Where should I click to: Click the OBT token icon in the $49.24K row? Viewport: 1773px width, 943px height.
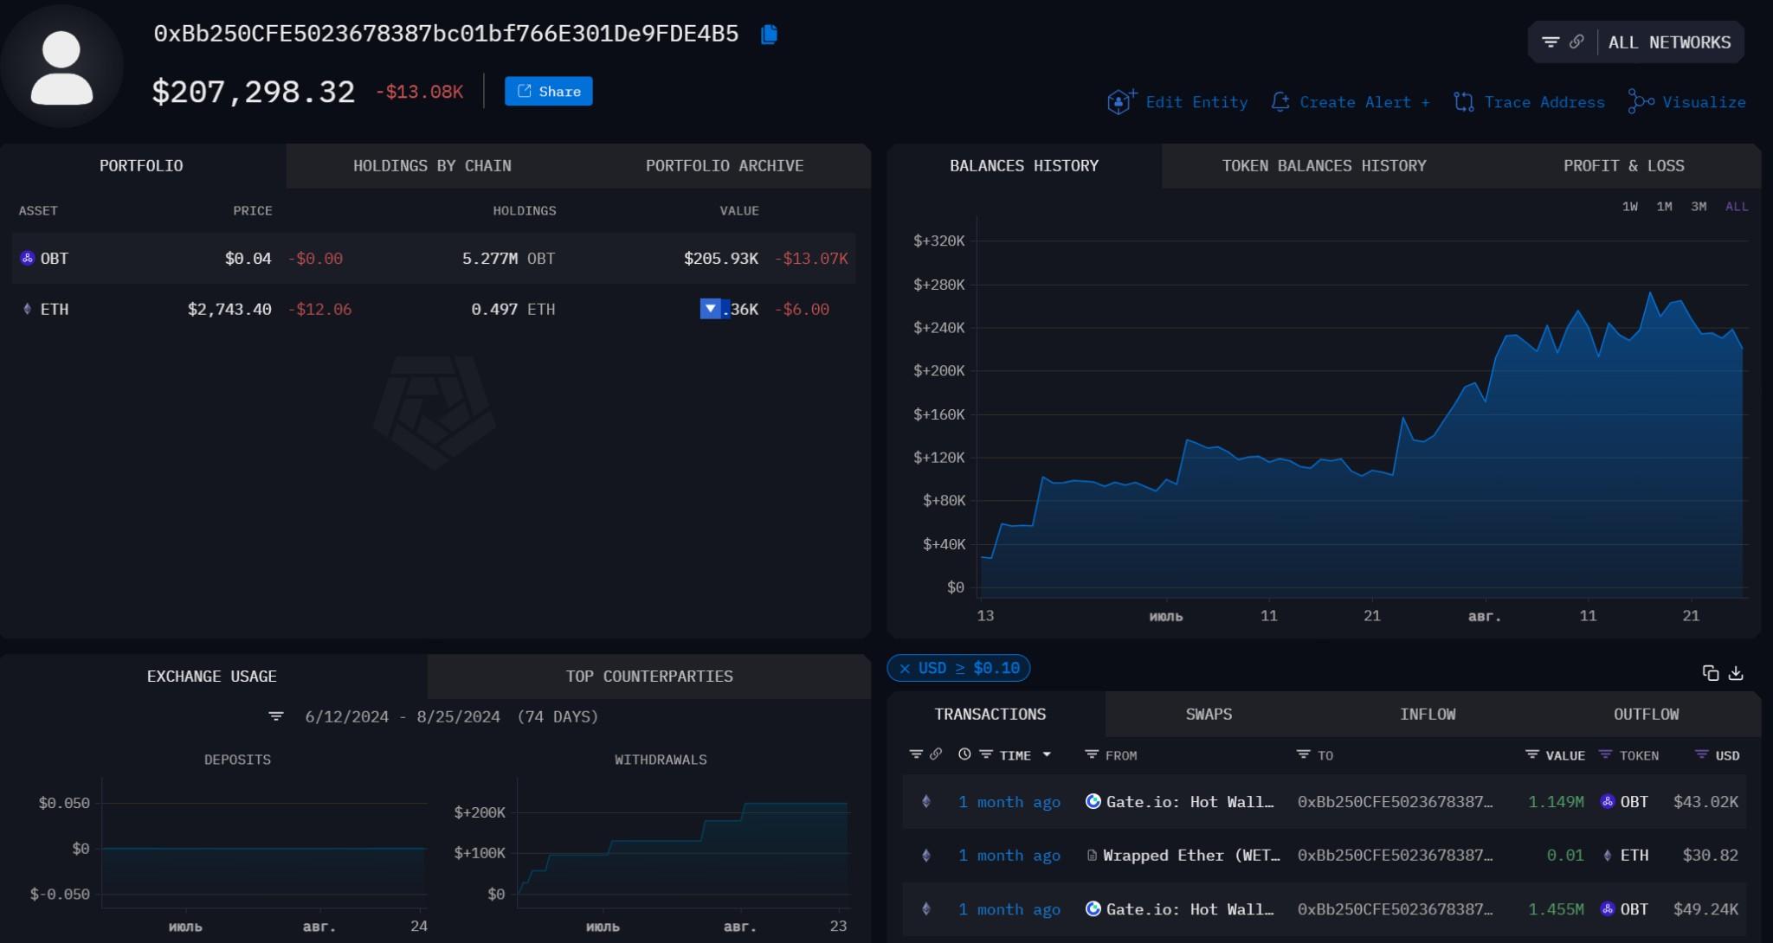(1608, 908)
